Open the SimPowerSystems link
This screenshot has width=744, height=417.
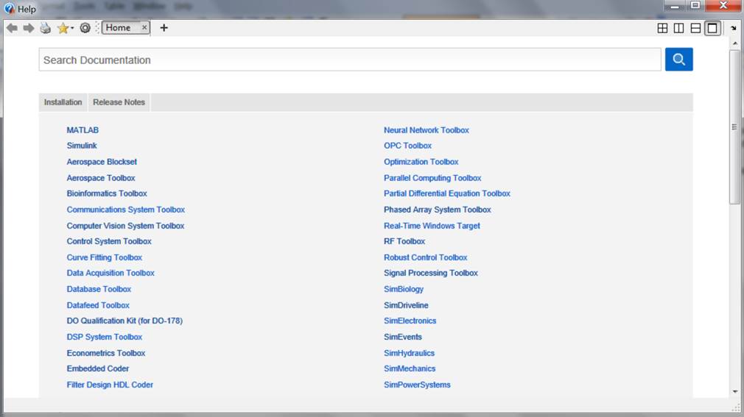417,385
